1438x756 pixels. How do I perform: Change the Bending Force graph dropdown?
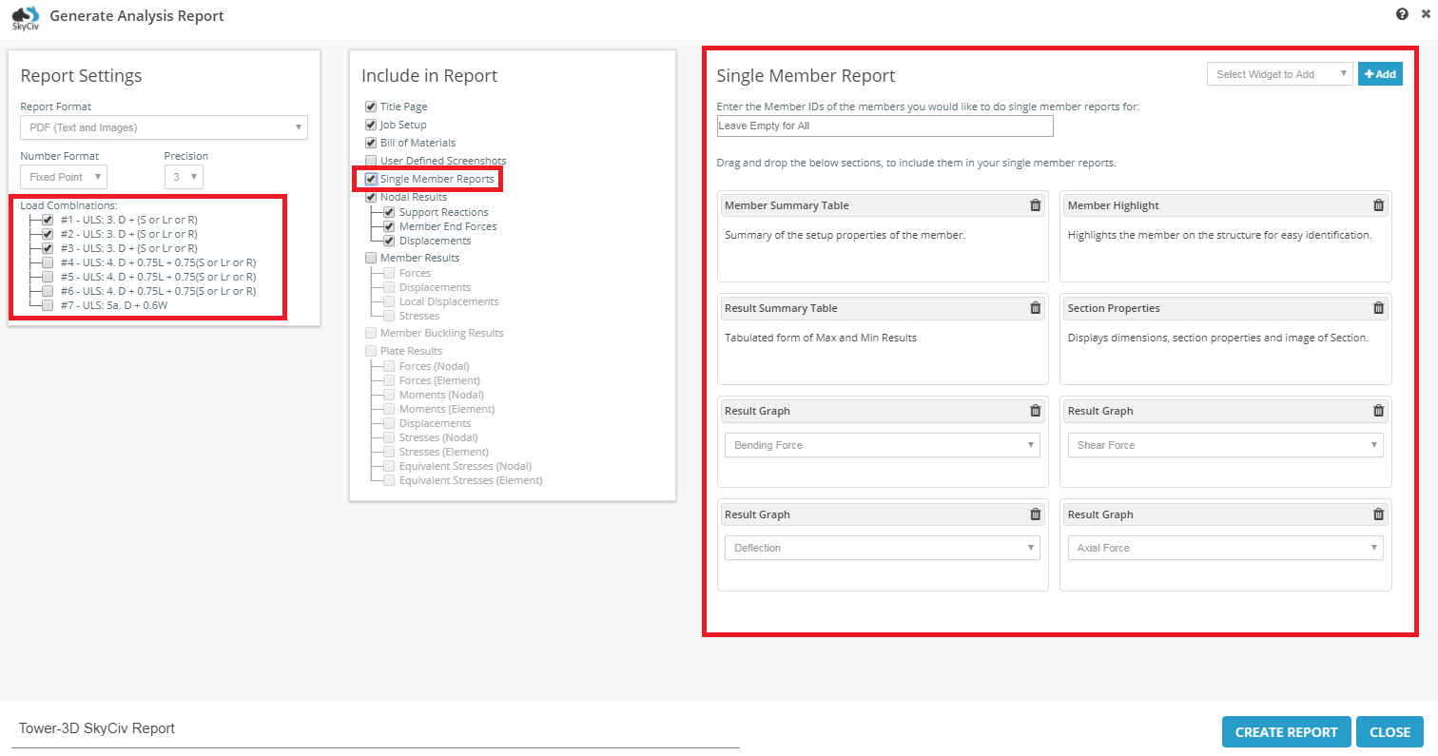883,445
